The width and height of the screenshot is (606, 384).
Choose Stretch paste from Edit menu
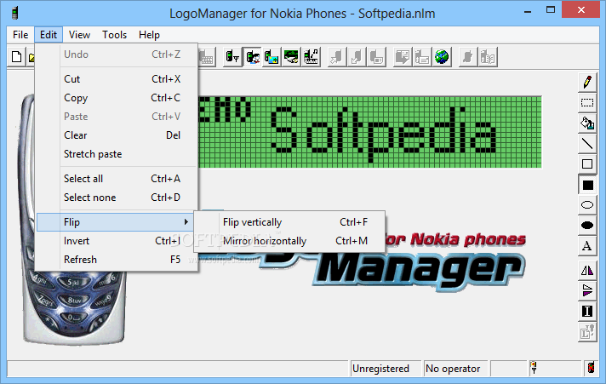[117, 154]
